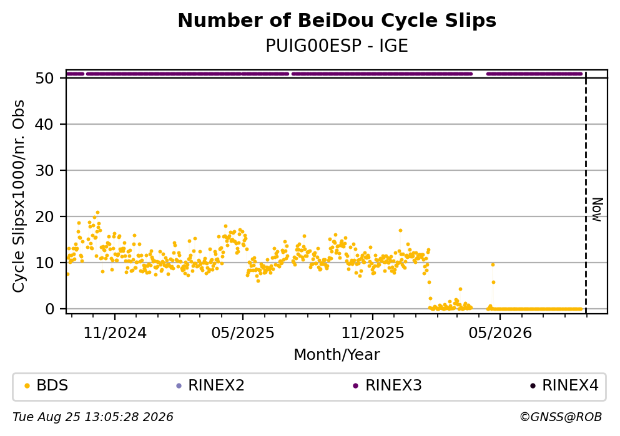620x436 pixels.
Task: Click the 05/2025 x-axis tick label
Action: coord(243,333)
